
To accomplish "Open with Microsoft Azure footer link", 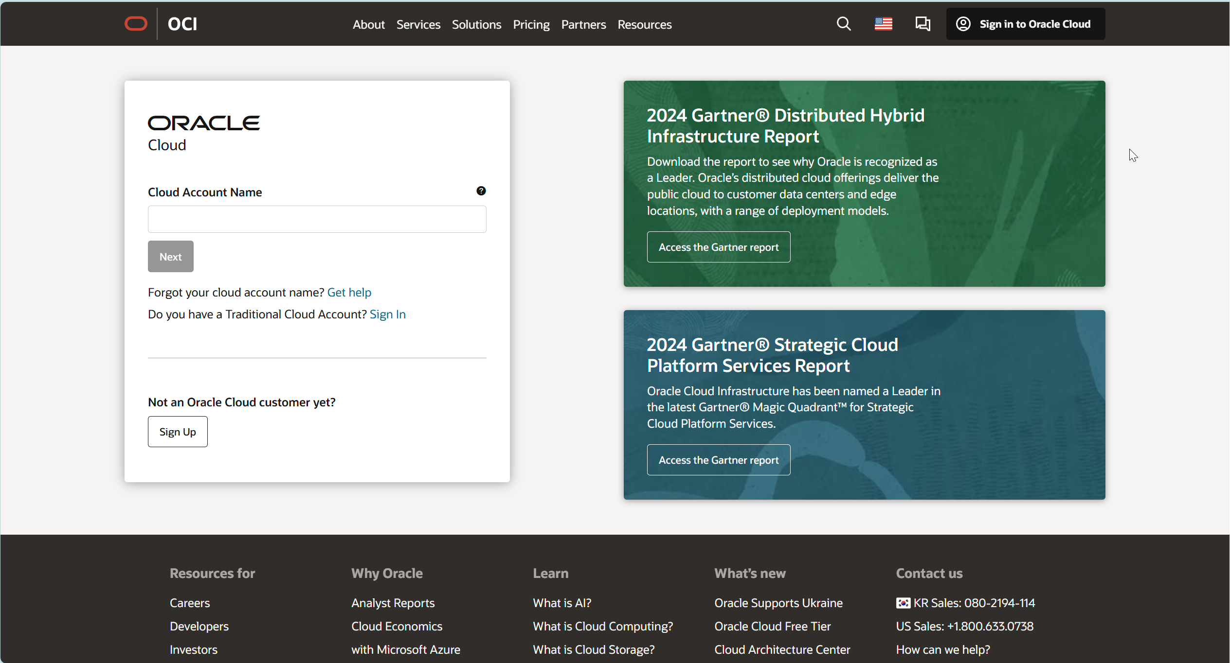I will coord(406,649).
